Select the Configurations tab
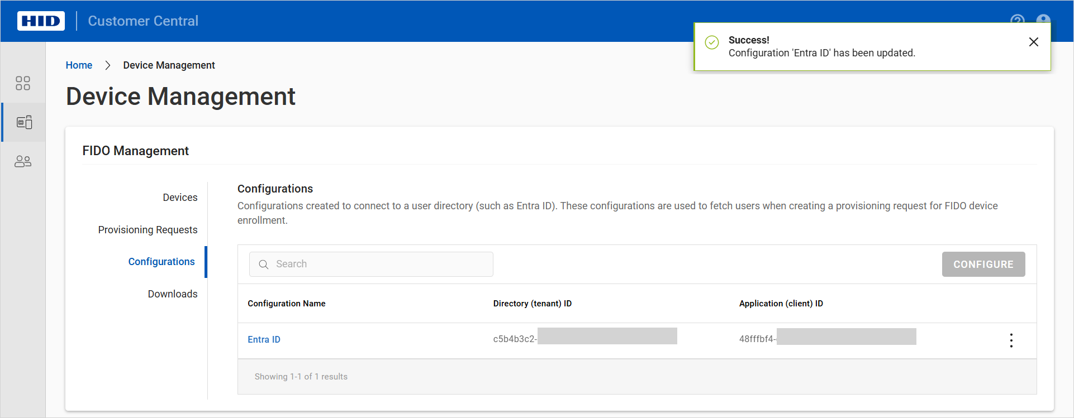Viewport: 1074px width, 418px height. [161, 262]
